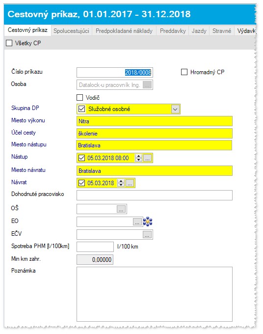Select the Stravné tab
263x334 pixels.
coord(222,30)
